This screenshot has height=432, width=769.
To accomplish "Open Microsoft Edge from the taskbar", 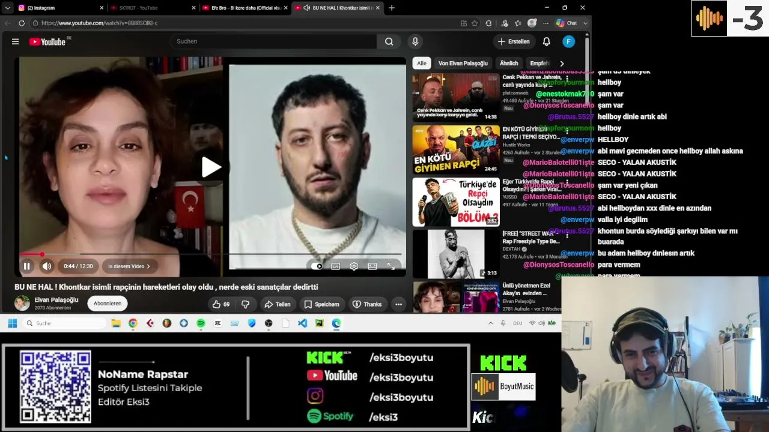I will (336, 323).
